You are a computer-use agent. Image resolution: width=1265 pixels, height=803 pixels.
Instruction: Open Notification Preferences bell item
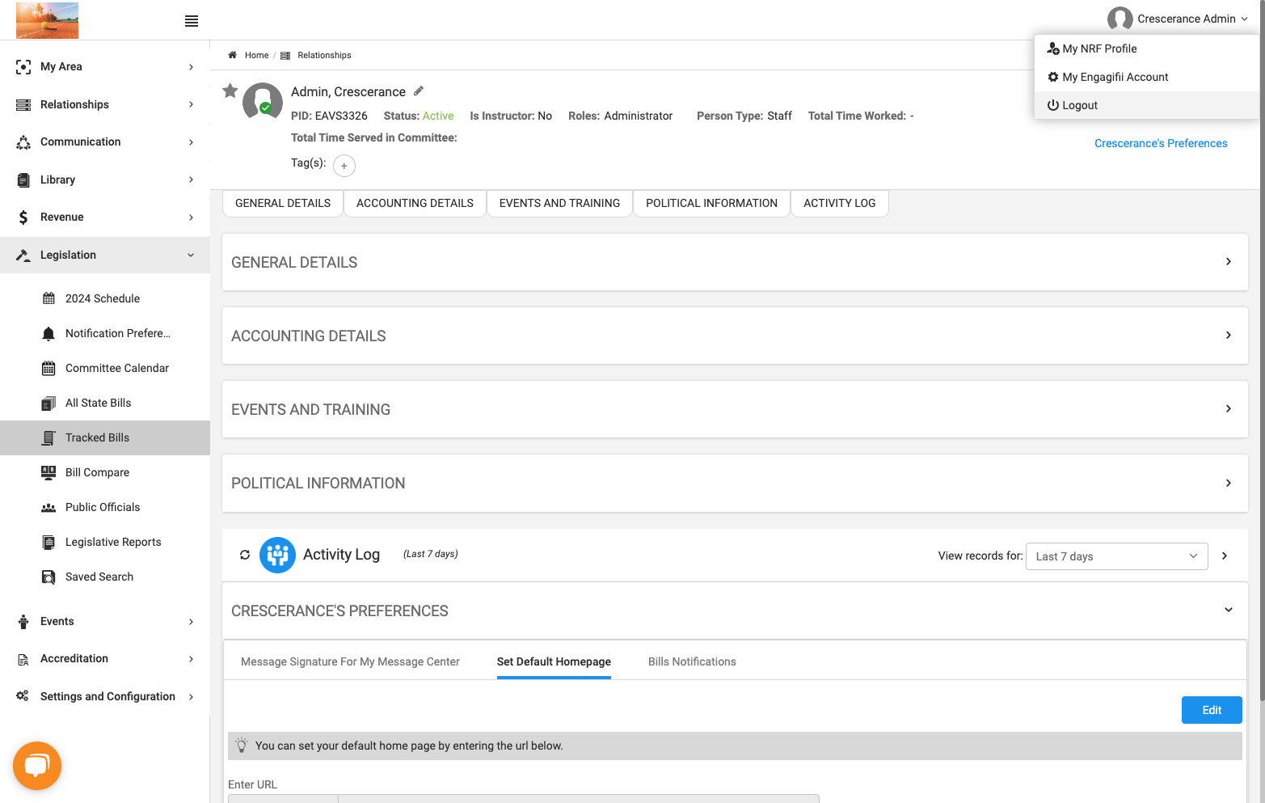click(105, 333)
